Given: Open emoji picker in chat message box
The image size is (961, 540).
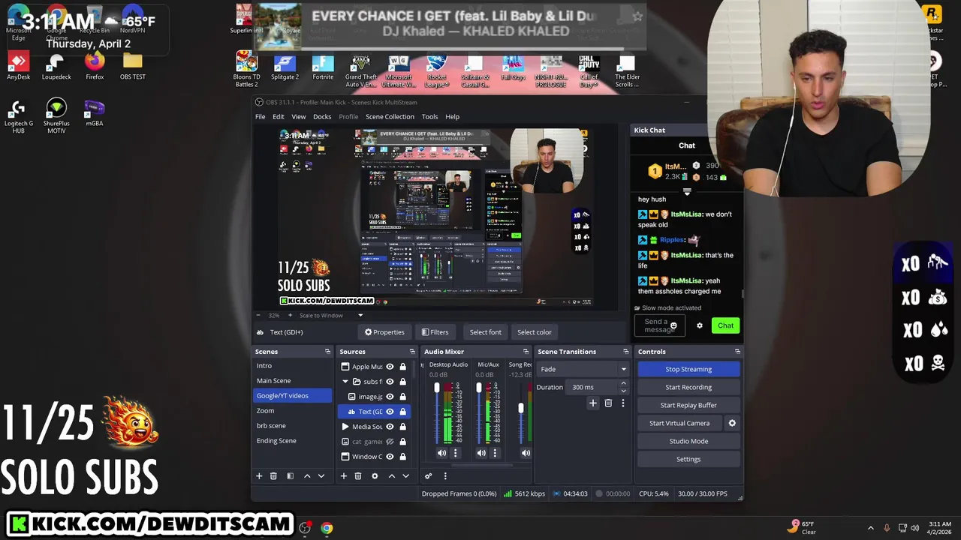Looking at the screenshot, I should tap(673, 325).
